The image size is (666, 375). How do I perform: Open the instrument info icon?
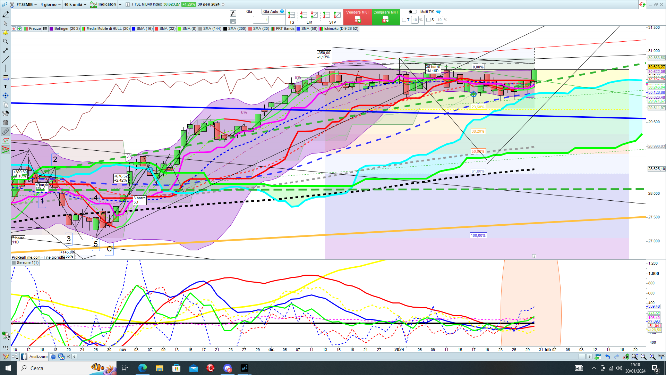[127, 5]
